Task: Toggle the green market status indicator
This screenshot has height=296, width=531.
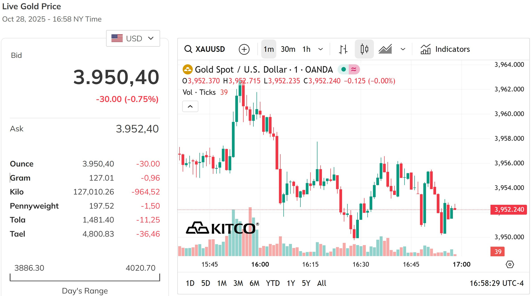Action: pyautogui.click(x=344, y=69)
